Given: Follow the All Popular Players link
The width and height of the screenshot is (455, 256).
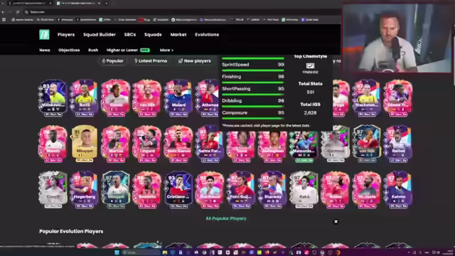Looking at the screenshot, I should click(226, 218).
